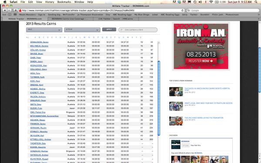Open the Reading List glasses icon
261x163 pixels.
[4, 15]
